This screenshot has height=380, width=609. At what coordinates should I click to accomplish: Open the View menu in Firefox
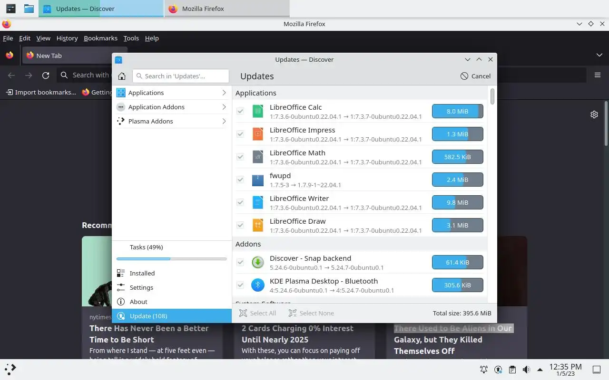click(43, 38)
